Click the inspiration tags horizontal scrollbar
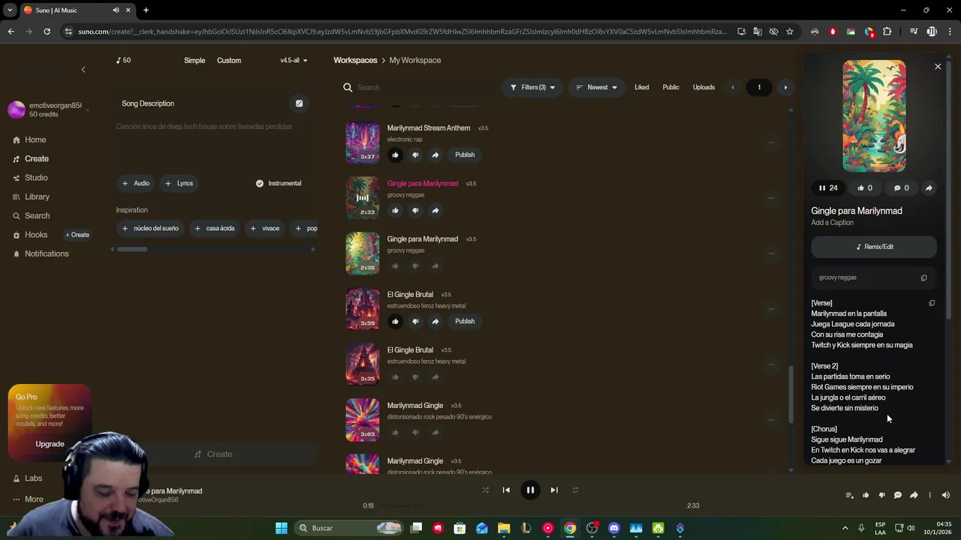The width and height of the screenshot is (961, 540). click(x=132, y=249)
